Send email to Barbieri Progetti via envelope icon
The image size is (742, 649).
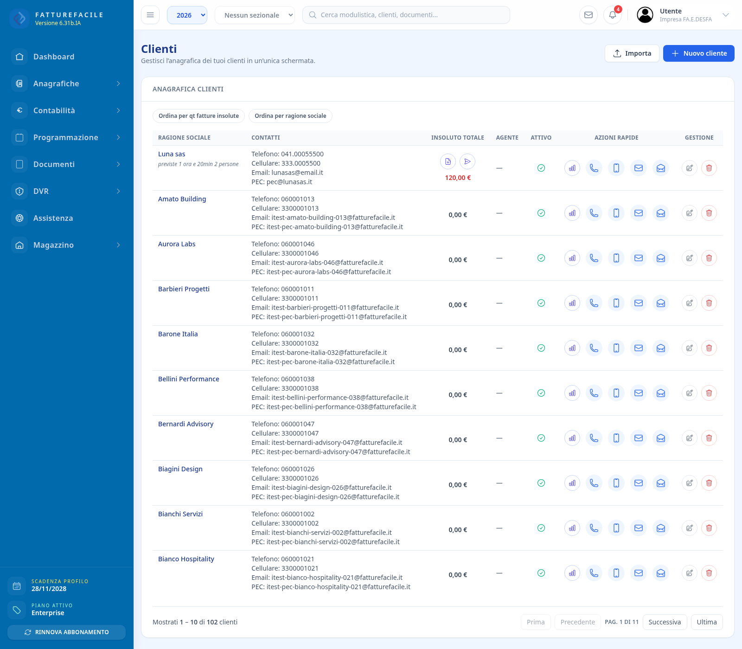click(639, 303)
